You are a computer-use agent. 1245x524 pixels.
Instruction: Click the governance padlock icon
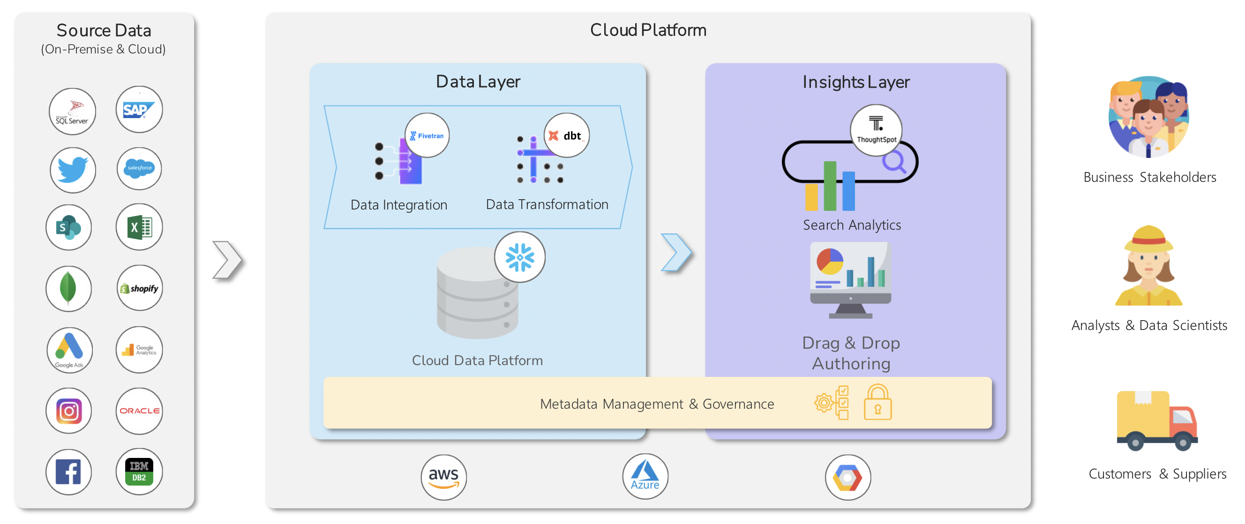click(x=877, y=402)
